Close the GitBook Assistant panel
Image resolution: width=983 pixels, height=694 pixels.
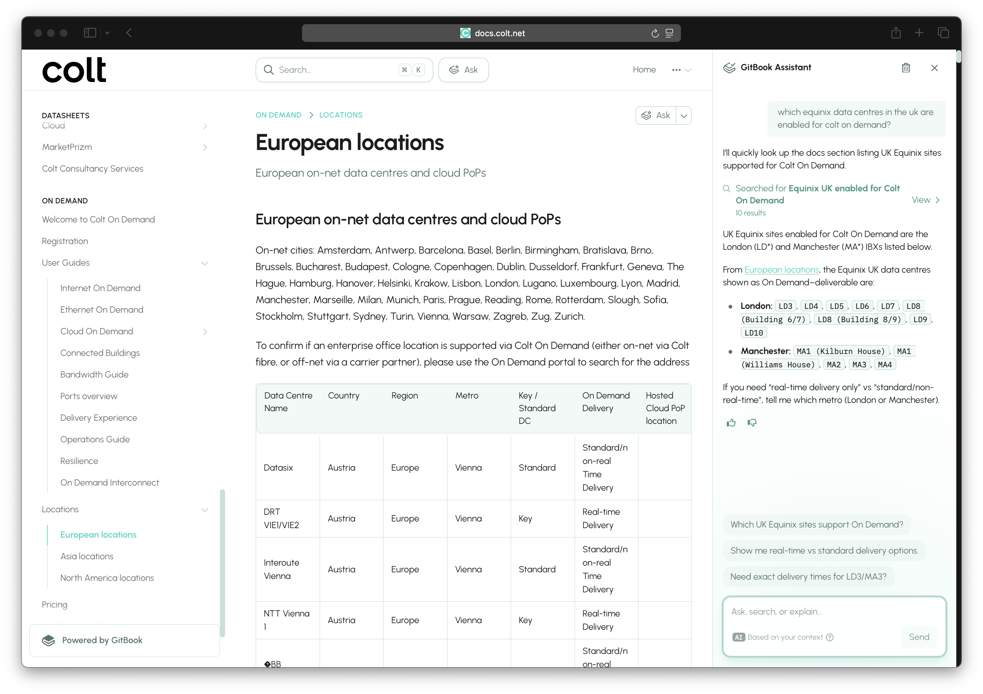(934, 68)
